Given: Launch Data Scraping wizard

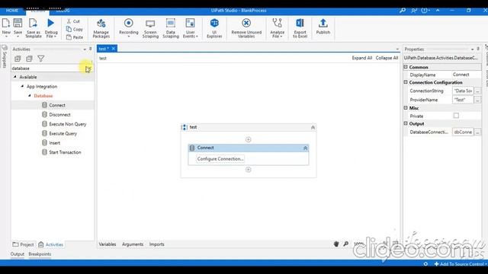Looking at the screenshot, I should (x=171, y=27).
